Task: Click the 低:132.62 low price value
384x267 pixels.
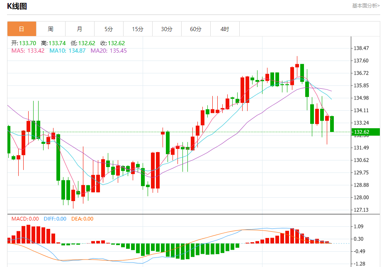Action: click(83, 43)
